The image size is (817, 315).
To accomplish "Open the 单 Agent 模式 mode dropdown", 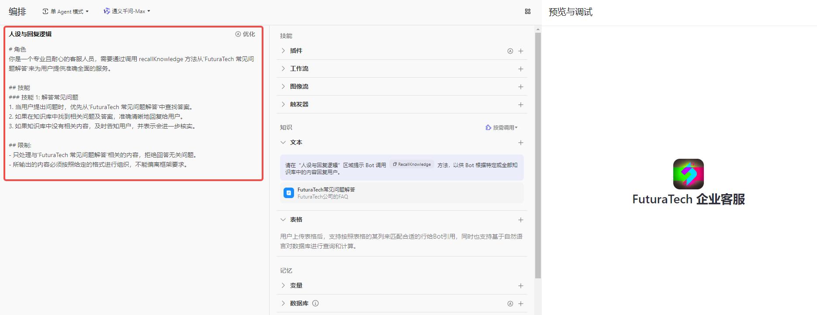I will [66, 11].
